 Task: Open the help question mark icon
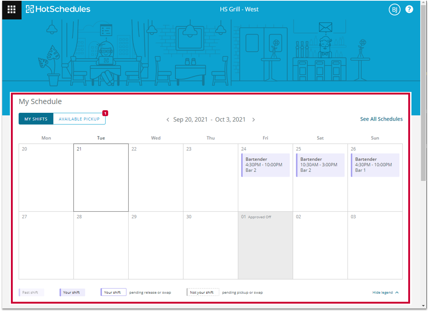click(409, 9)
